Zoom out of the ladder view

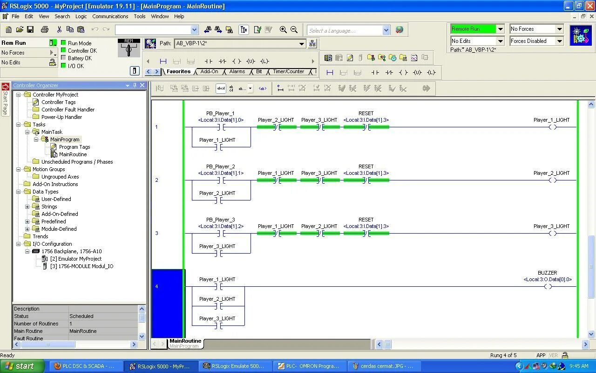[x=294, y=29]
